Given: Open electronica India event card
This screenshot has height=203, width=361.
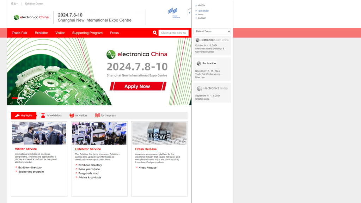Looking at the screenshot, I should [x=212, y=93].
